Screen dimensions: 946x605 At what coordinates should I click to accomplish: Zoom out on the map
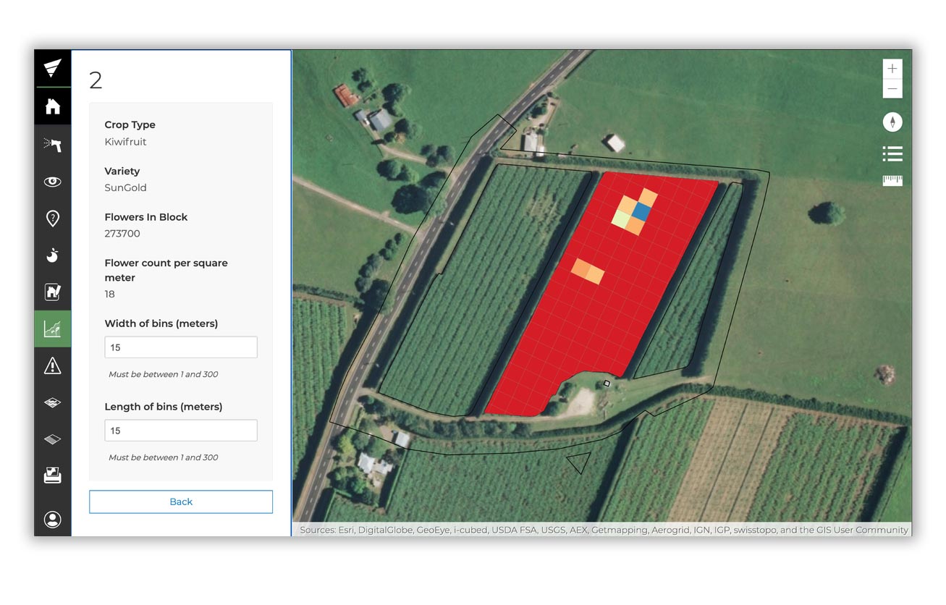pyautogui.click(x=892, y=89)
